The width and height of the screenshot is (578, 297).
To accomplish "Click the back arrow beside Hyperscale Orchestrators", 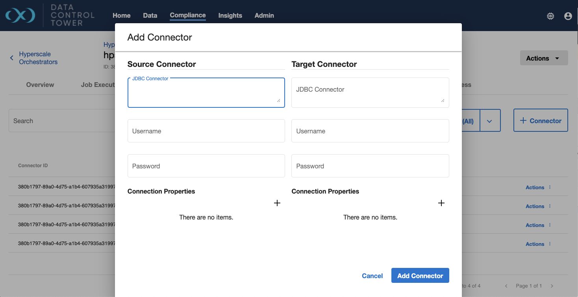I will coord(11,58).
